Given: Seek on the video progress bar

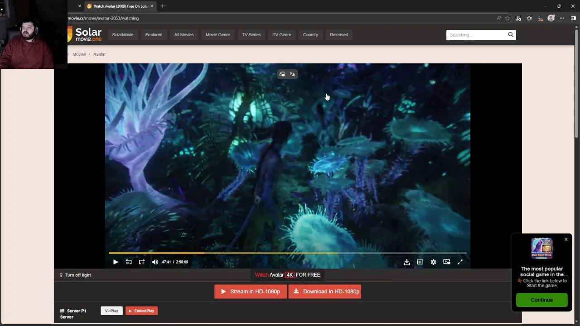Looking at the screenshot, I should pyautogui.click(x=287, y=253).
